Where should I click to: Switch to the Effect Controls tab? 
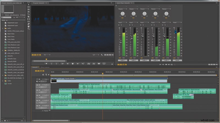tap(45, 67)
